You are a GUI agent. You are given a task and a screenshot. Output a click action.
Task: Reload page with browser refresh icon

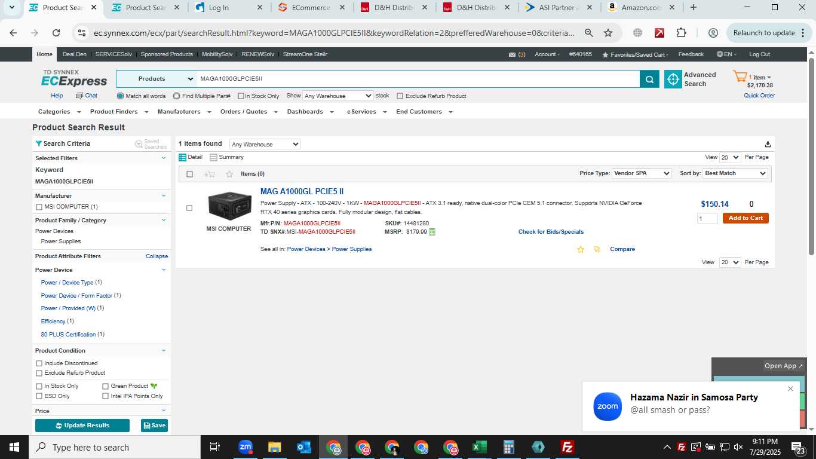[x=56, y=33]
